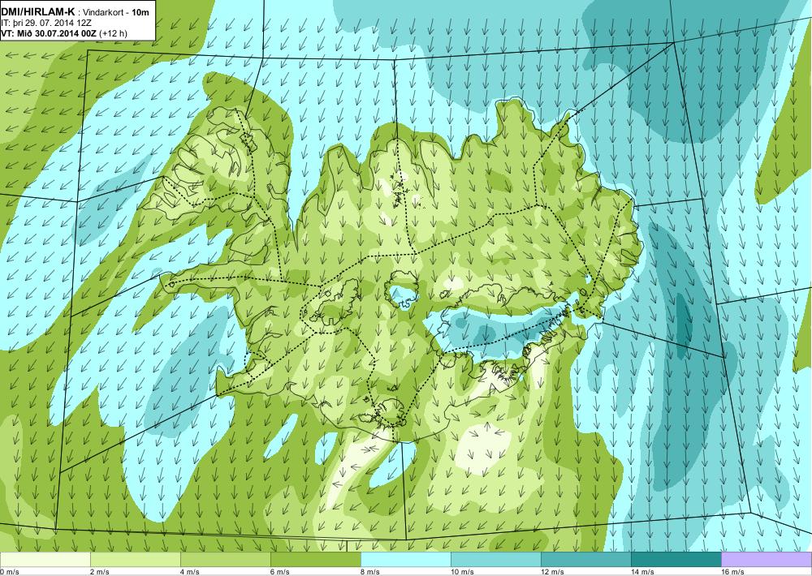Click the 8–10 m/s light cyan legend swatch

coord(406,560)
